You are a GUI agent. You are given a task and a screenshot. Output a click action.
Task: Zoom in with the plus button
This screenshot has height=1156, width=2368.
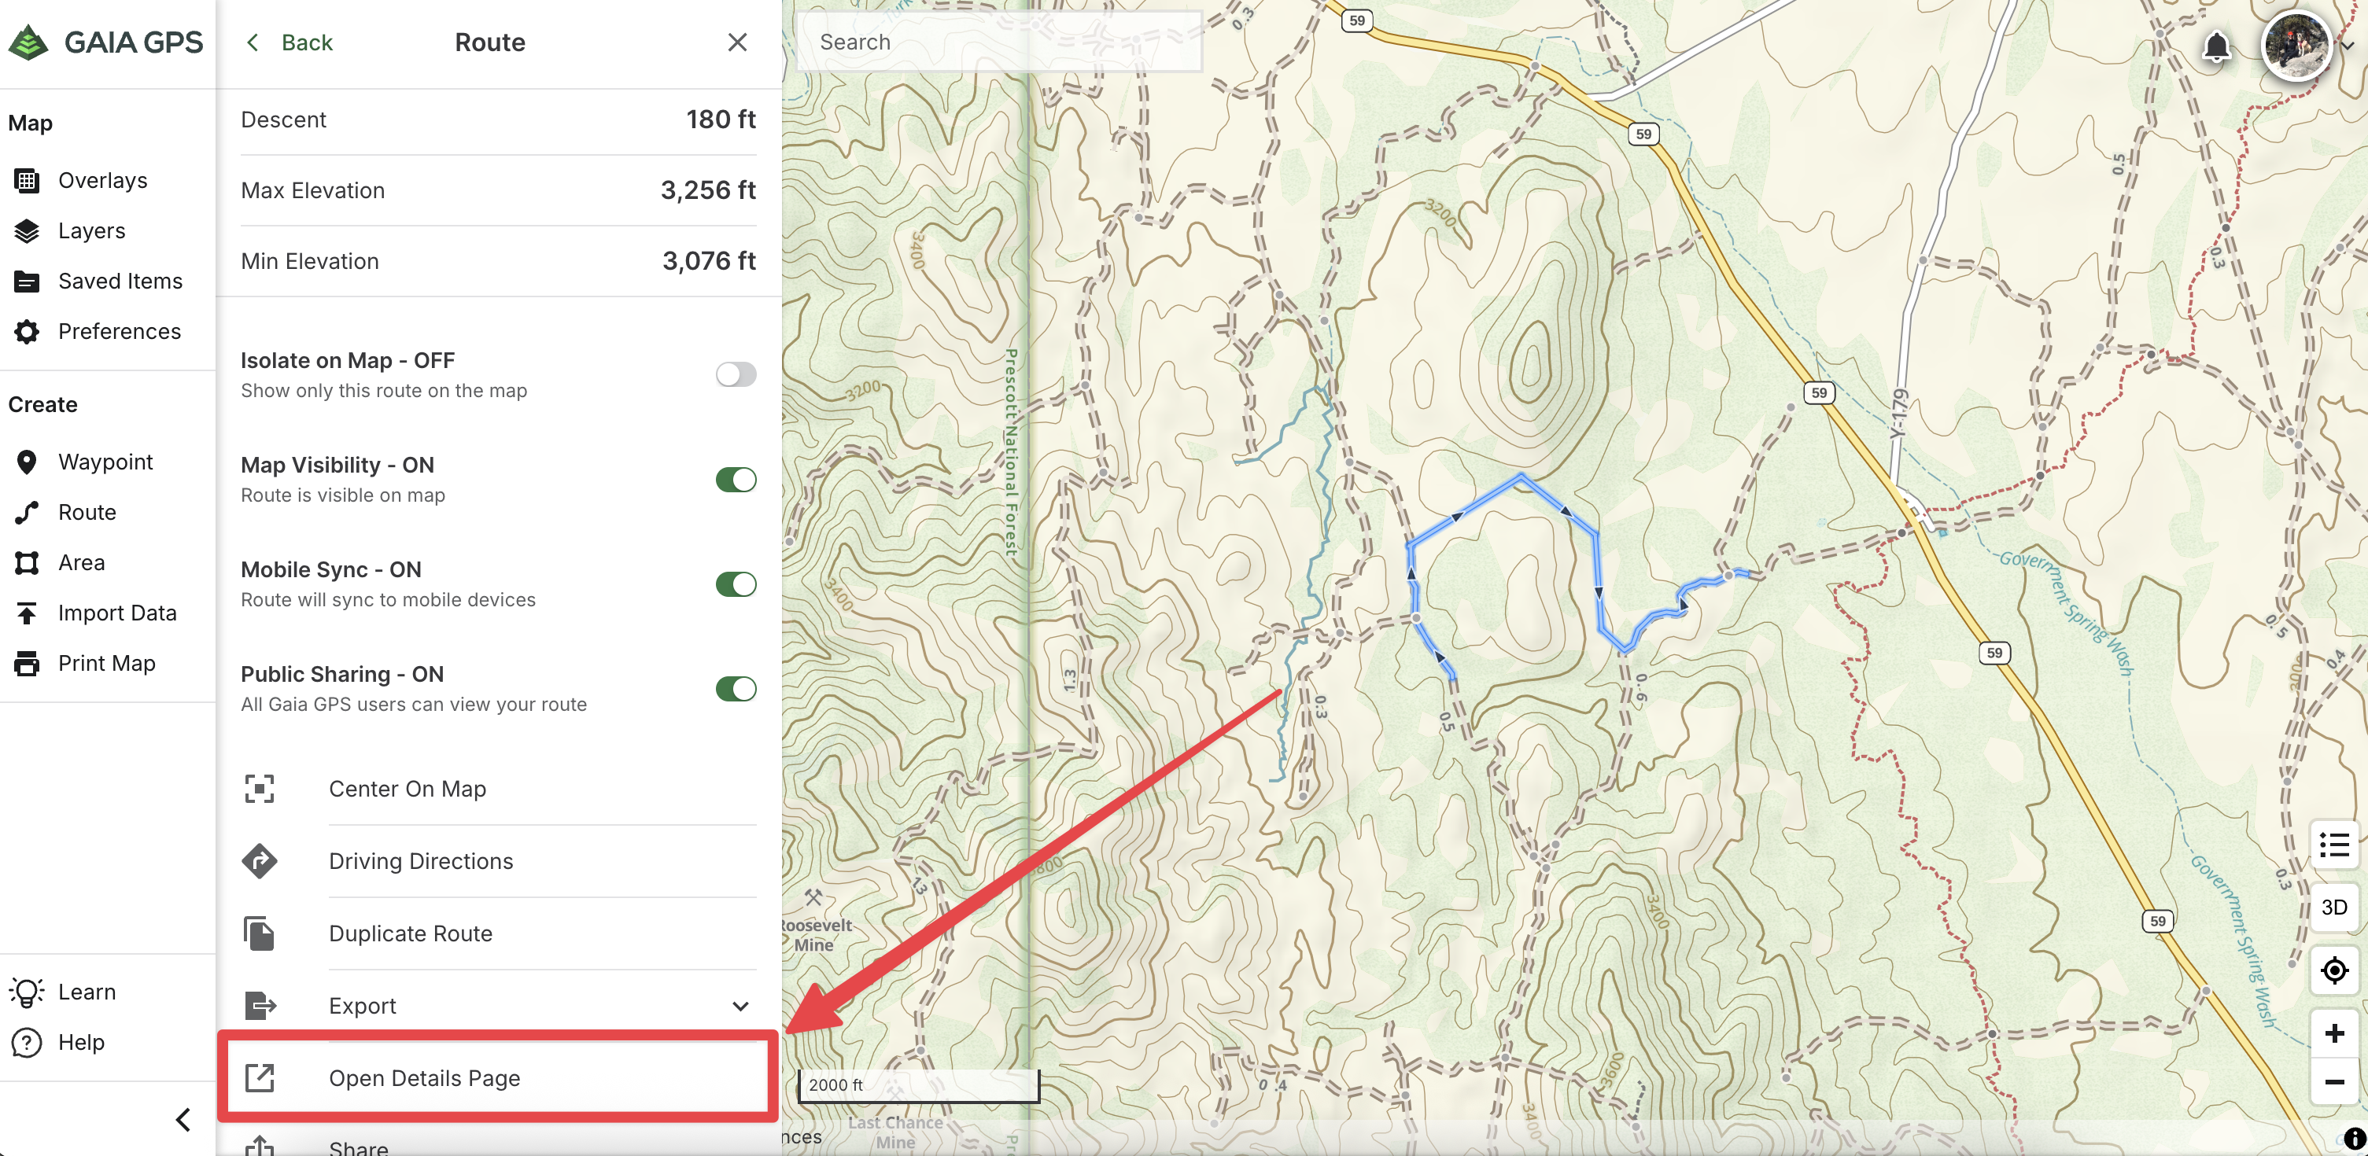(x=2333, y=1034)
